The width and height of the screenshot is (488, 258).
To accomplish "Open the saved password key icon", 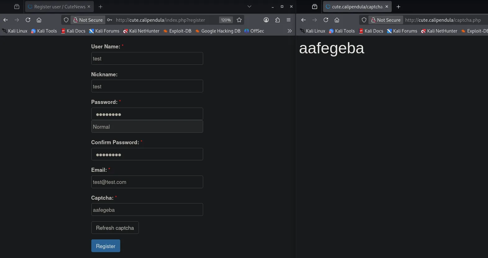I will (x=110, y=20).
